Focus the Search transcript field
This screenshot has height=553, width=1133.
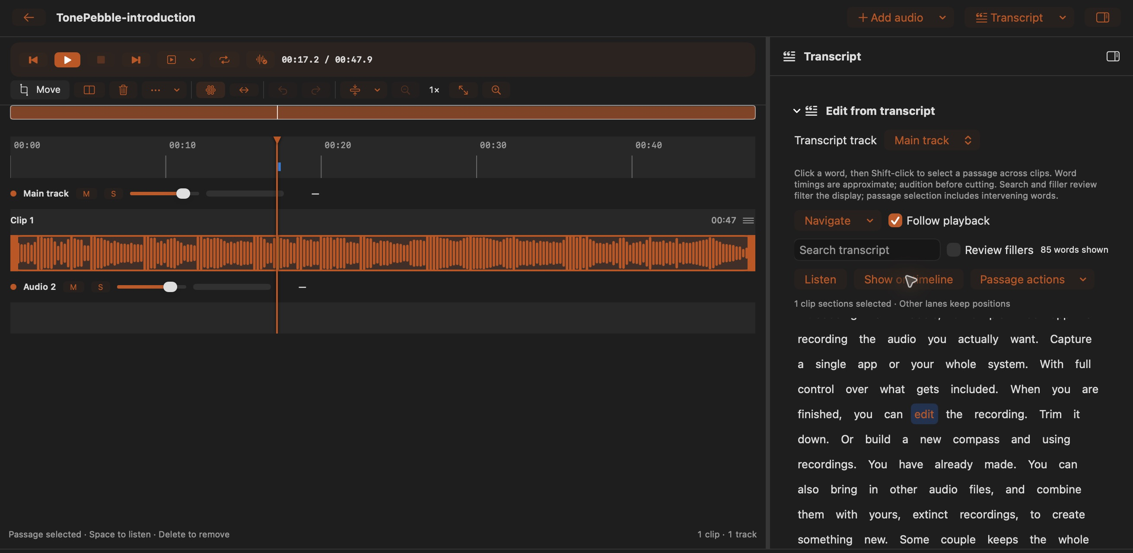click(867, 250)
